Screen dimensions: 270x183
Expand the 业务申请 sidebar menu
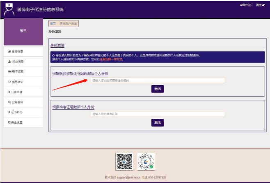(x=16, y=92)
